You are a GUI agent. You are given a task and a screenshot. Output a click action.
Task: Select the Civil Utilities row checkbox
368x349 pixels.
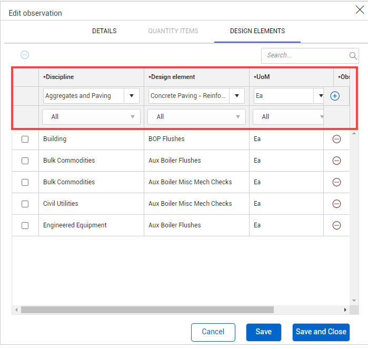pos(25,204)
